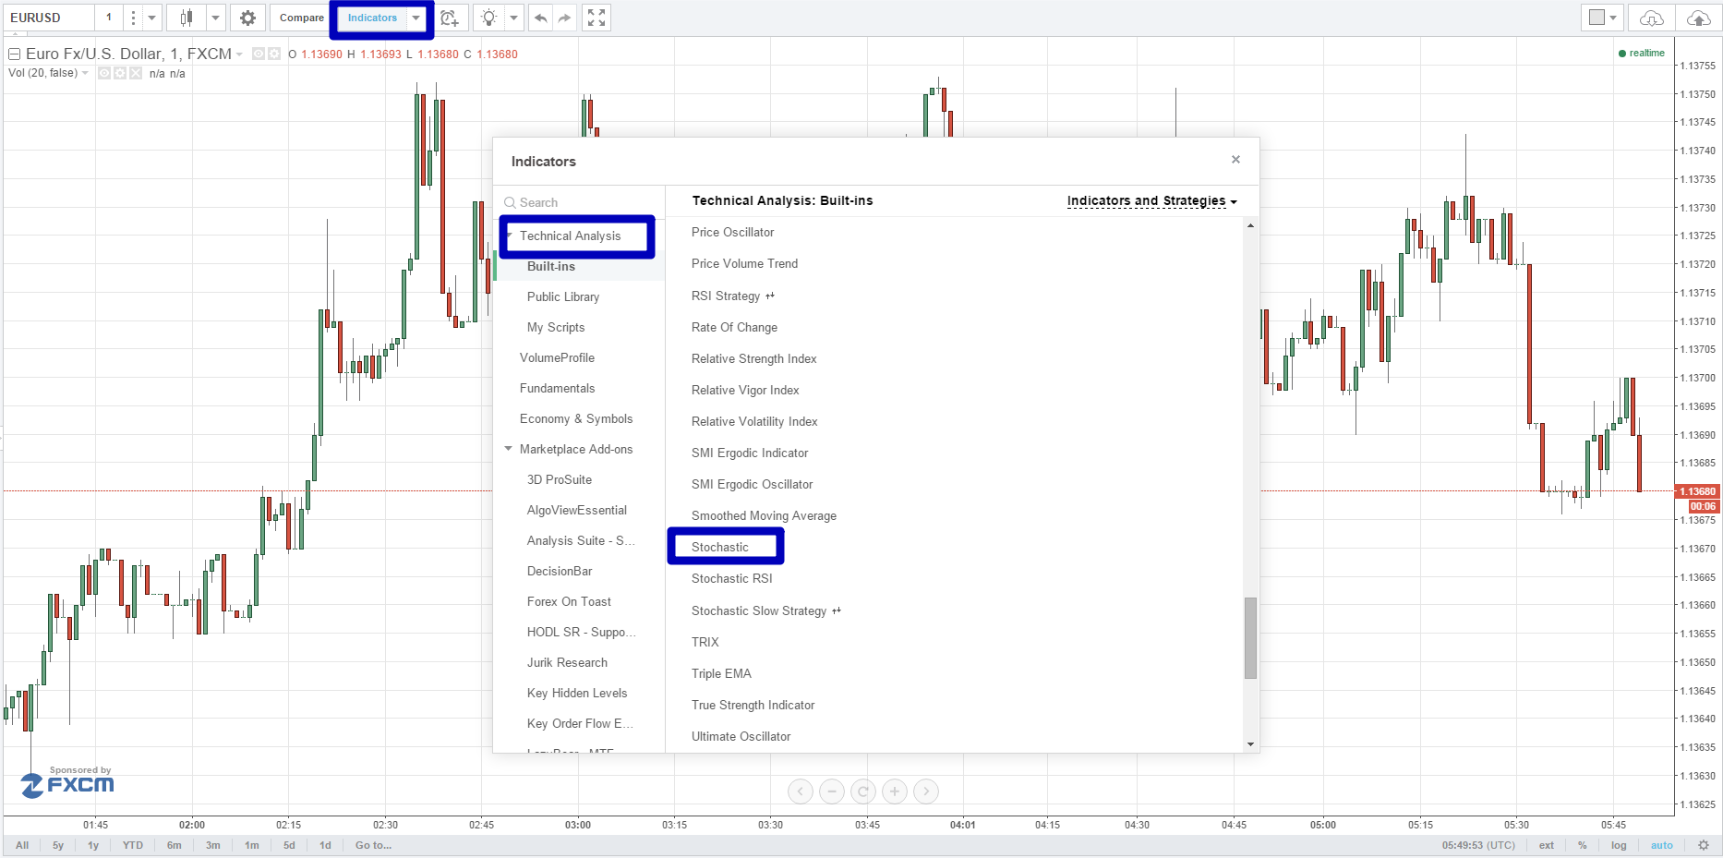
Task: Toggle percent scale button
Action: coord(1583,845)
